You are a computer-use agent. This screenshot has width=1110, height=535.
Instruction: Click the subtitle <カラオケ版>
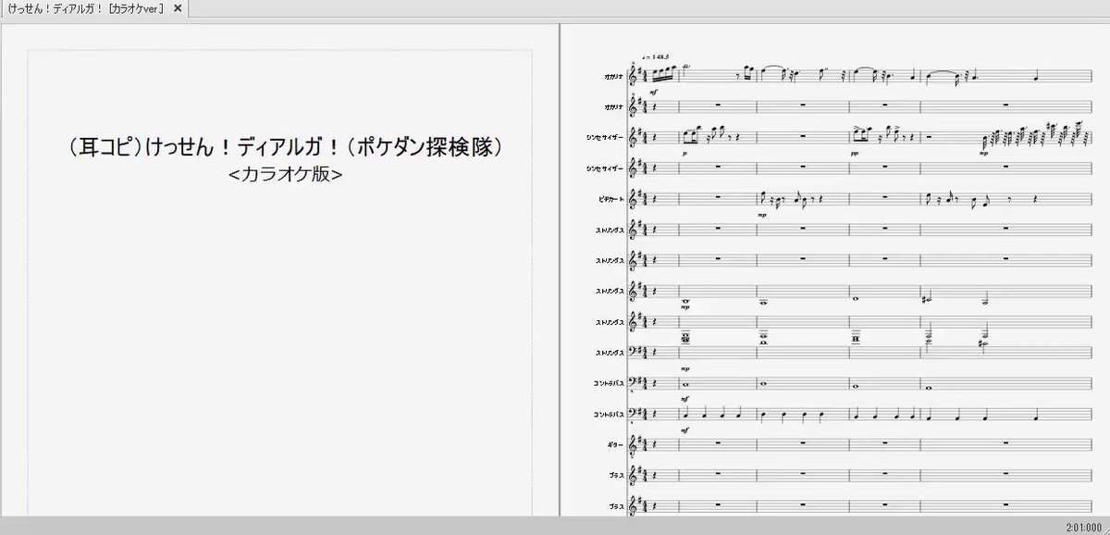pyautogui.click(x=285, y=173)
